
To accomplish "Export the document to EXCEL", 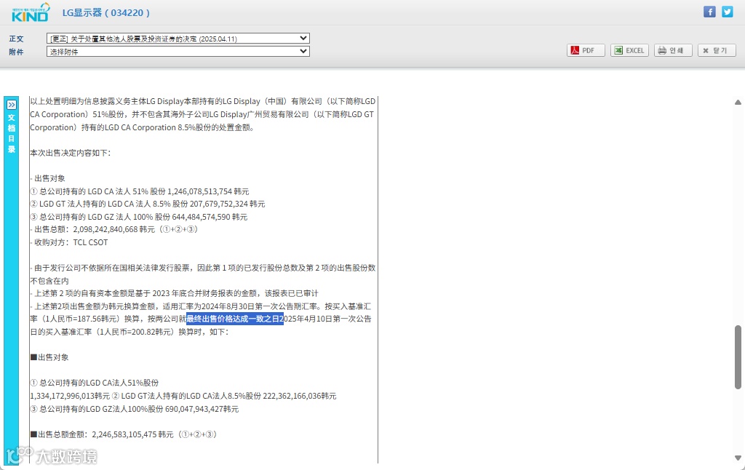I will coord(629,50).
